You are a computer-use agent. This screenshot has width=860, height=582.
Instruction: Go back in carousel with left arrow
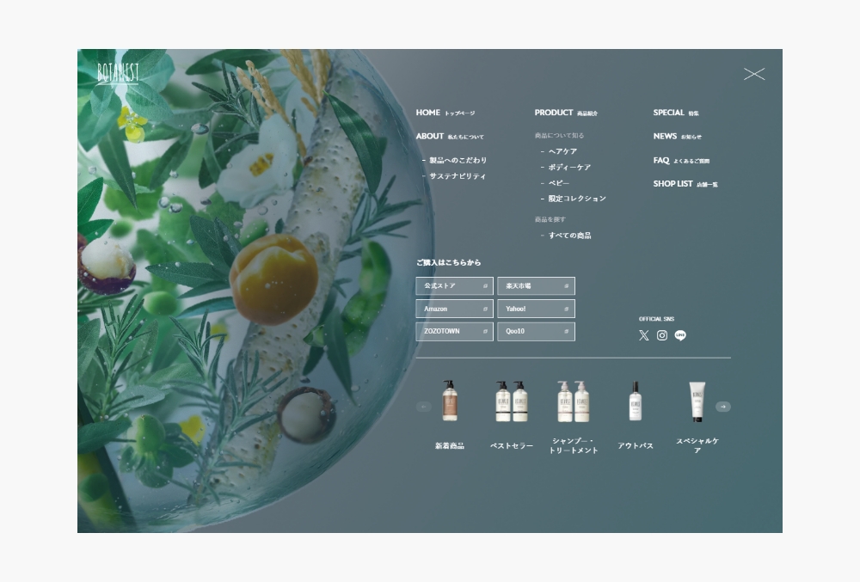coord(423,407)
